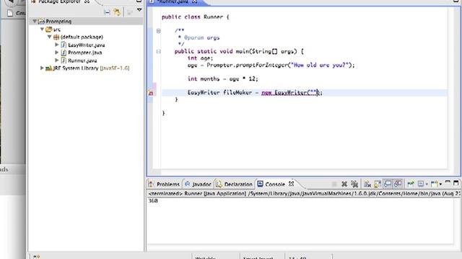Select the (default package) label
The width and height of the screenshot is (462, 259).
(x=82, y=37)
